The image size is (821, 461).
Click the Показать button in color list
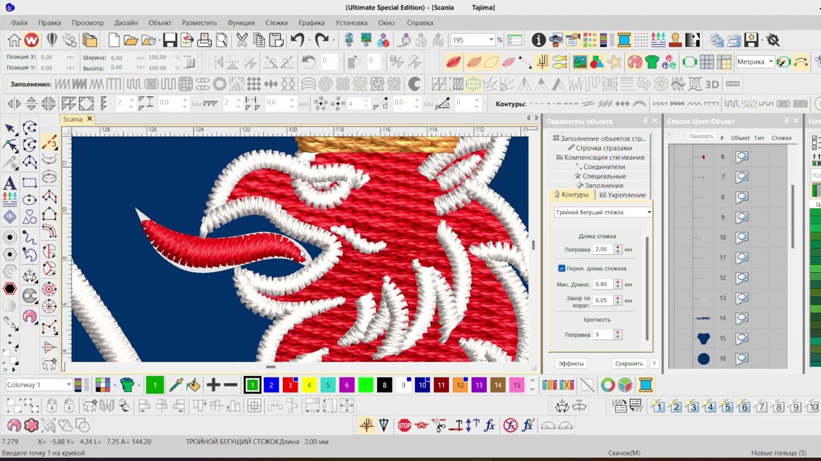click(701, 136)
